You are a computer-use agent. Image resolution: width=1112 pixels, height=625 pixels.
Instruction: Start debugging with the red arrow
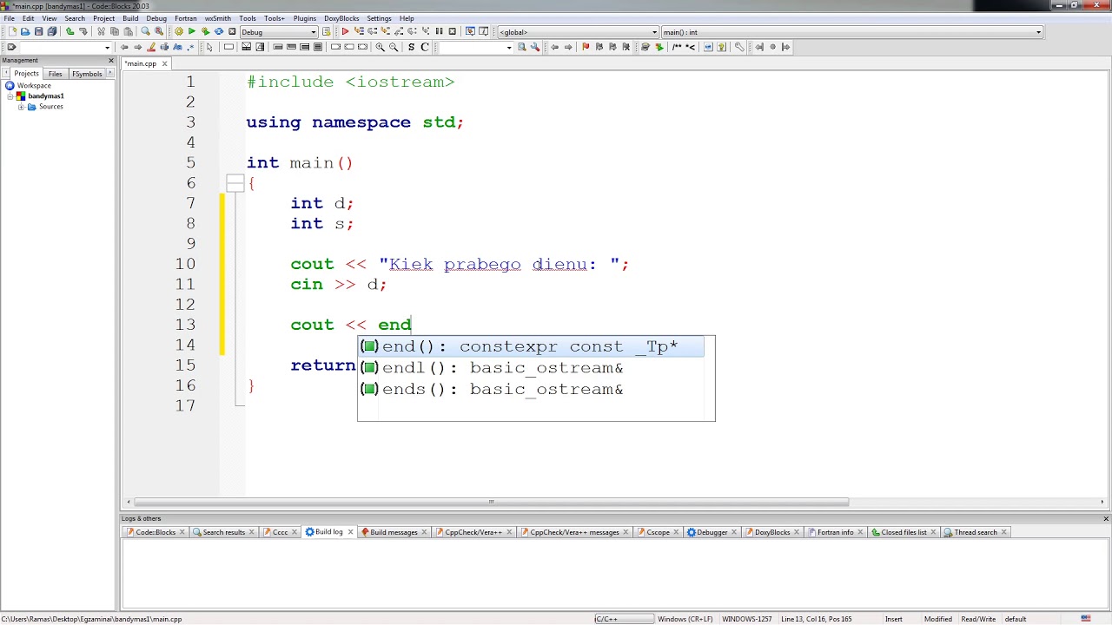[345, 31]
